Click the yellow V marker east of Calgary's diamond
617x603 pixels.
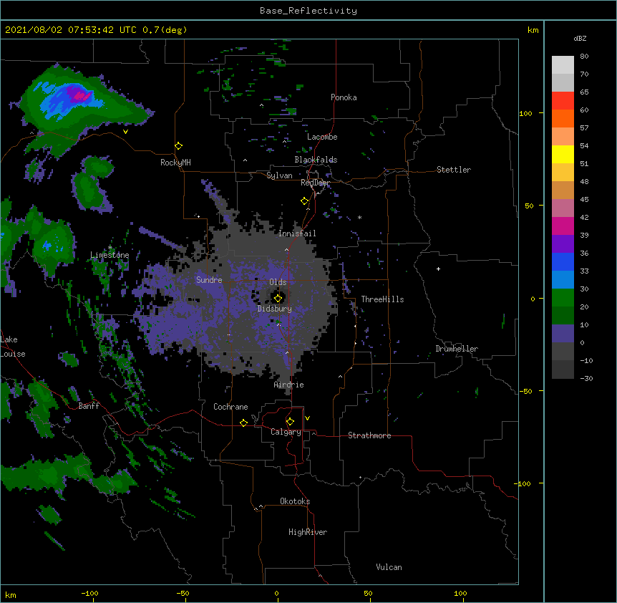point(307,418)
